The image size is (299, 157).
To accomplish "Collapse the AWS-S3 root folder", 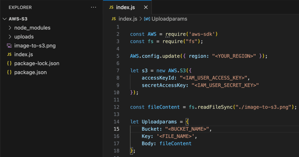I will [x=4, y=19].
